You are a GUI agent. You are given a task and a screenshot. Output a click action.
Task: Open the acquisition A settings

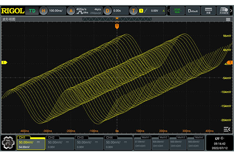pyautogui.click(x=83, y=11)
